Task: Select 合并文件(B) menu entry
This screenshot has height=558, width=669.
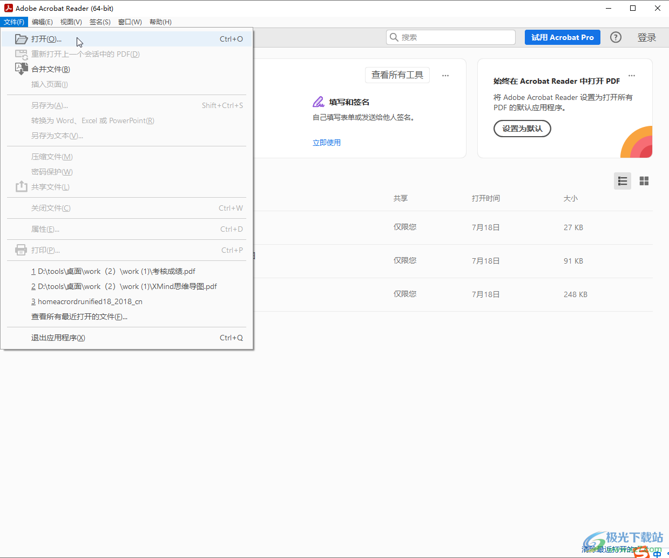Action: [127, 69]
